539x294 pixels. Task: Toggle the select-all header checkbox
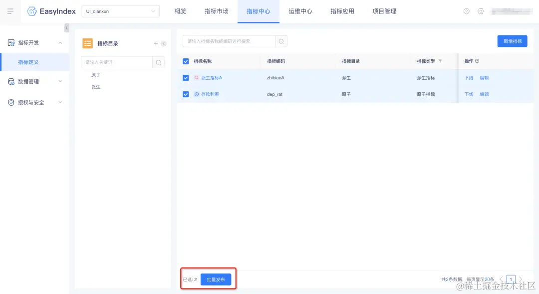coord(186,61)
